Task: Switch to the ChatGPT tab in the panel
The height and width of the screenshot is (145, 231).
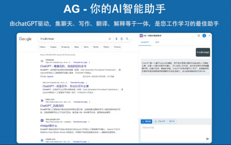Action: [145, 42]
